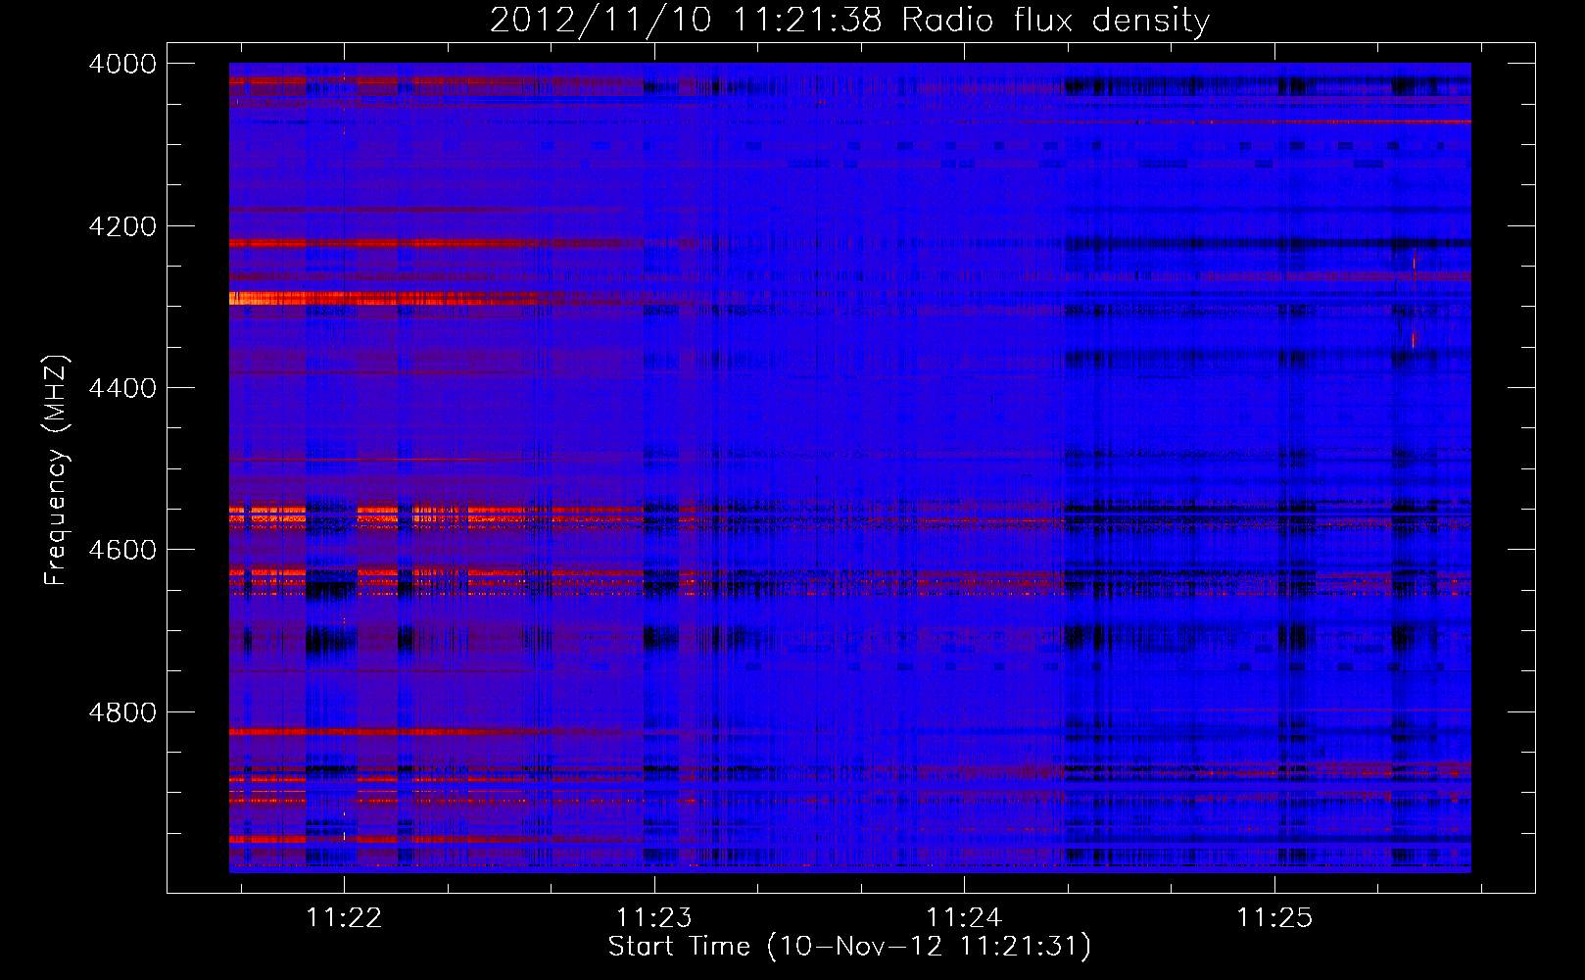Click the 'Frequency (MHZ)' axis title
This screenshot has height=980, width=1585.
57,470
